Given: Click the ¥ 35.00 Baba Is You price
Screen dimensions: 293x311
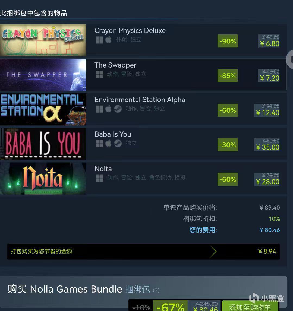Looking at the screenshot, I should click(267, 147).
